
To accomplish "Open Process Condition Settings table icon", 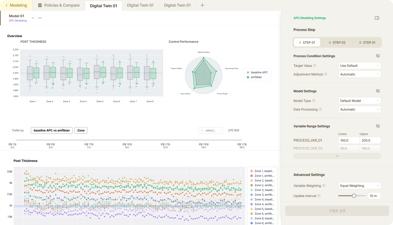I will click(x=378, y=56).
